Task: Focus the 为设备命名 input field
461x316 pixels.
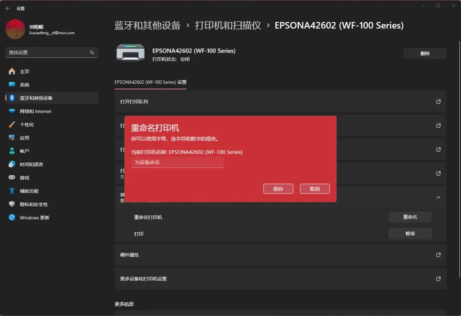Action: (x=178, y=162)
